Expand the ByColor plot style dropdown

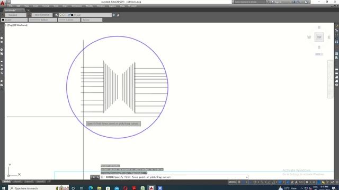(92, 20)
